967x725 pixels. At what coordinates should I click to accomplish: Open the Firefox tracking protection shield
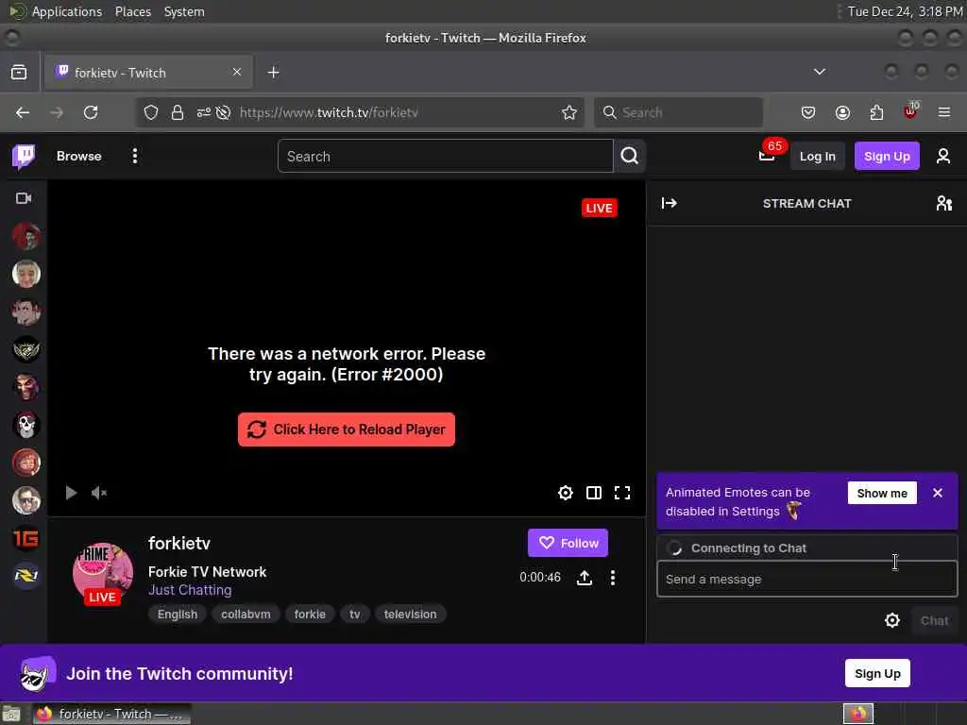tap(151, 112)
